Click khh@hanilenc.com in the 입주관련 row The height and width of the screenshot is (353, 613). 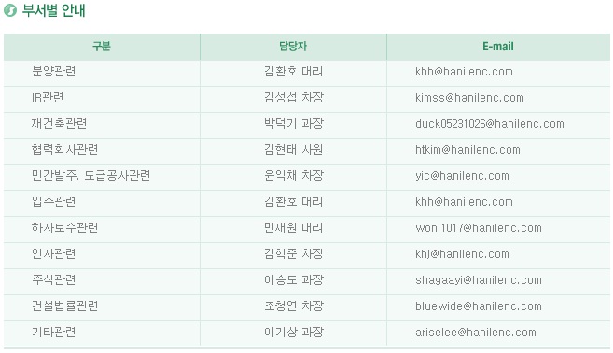tap(464, 202)
